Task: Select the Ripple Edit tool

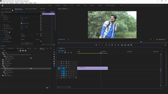Action: 54,54
